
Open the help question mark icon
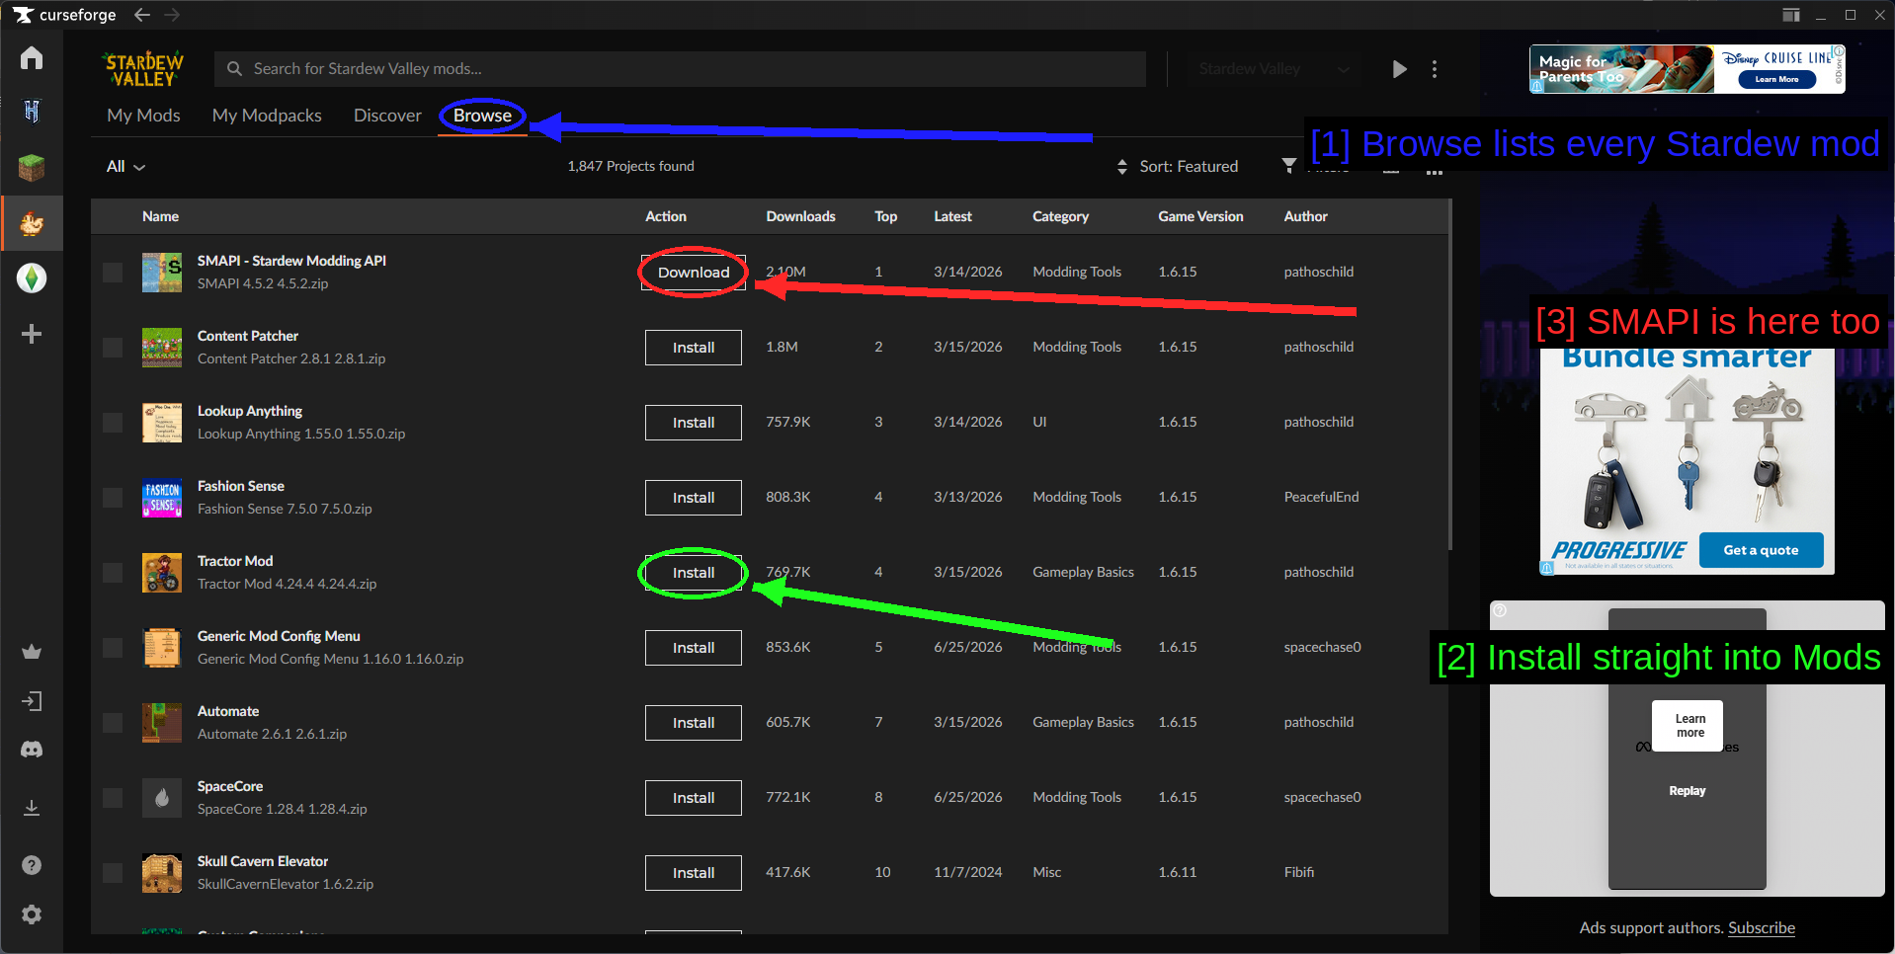tap(32, 865)
